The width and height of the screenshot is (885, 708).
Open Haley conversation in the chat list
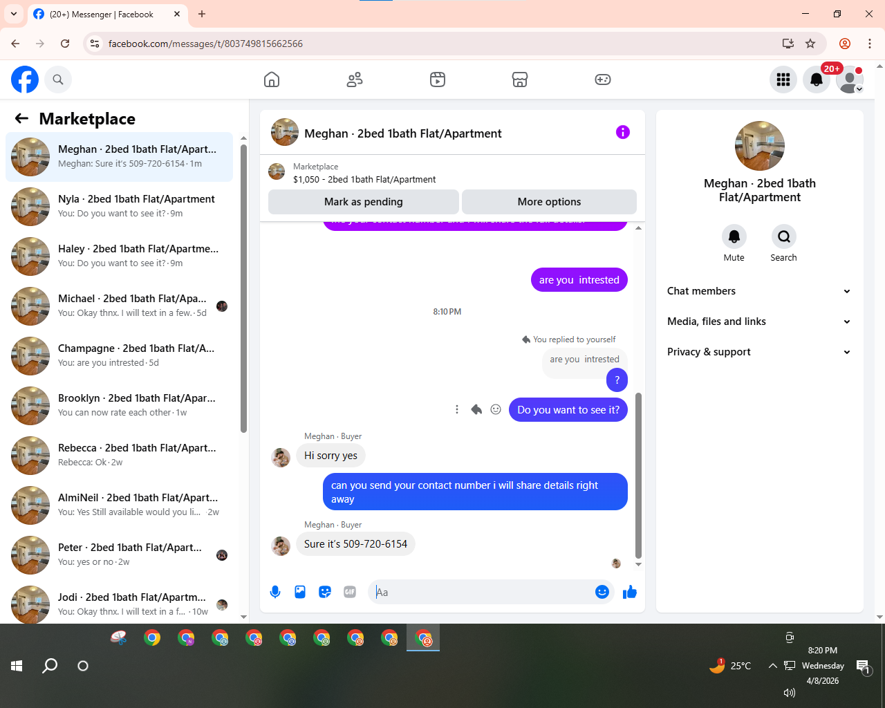119,257
